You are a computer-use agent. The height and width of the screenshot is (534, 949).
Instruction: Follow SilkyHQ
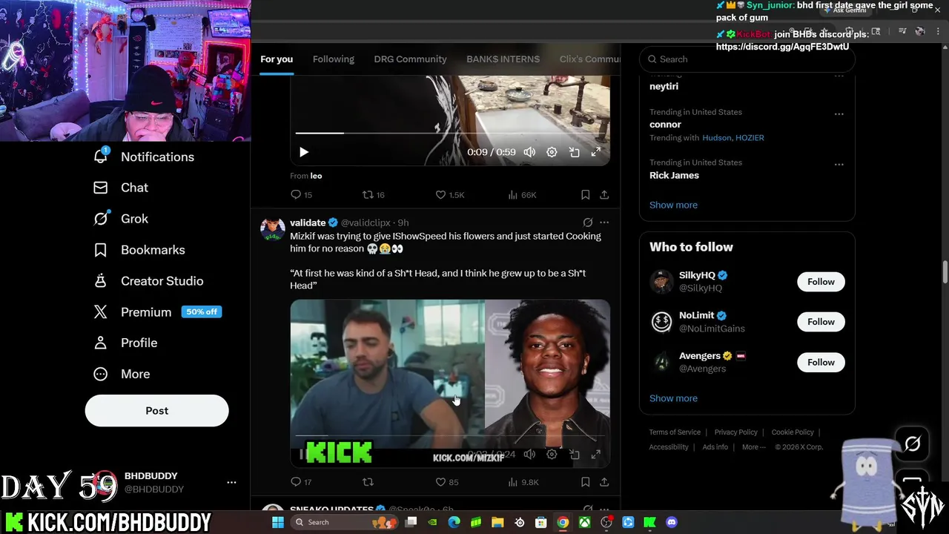[x=821, y=282]
